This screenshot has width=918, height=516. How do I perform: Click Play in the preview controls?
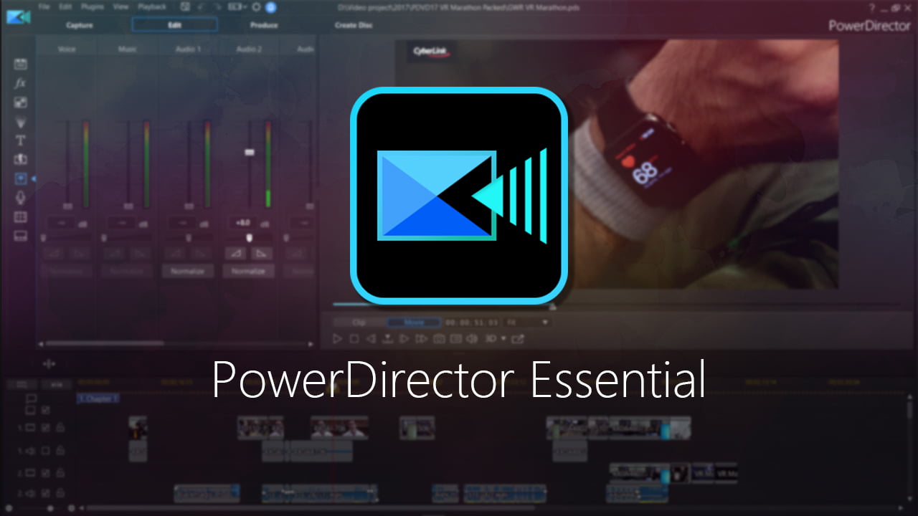(338, 338)
